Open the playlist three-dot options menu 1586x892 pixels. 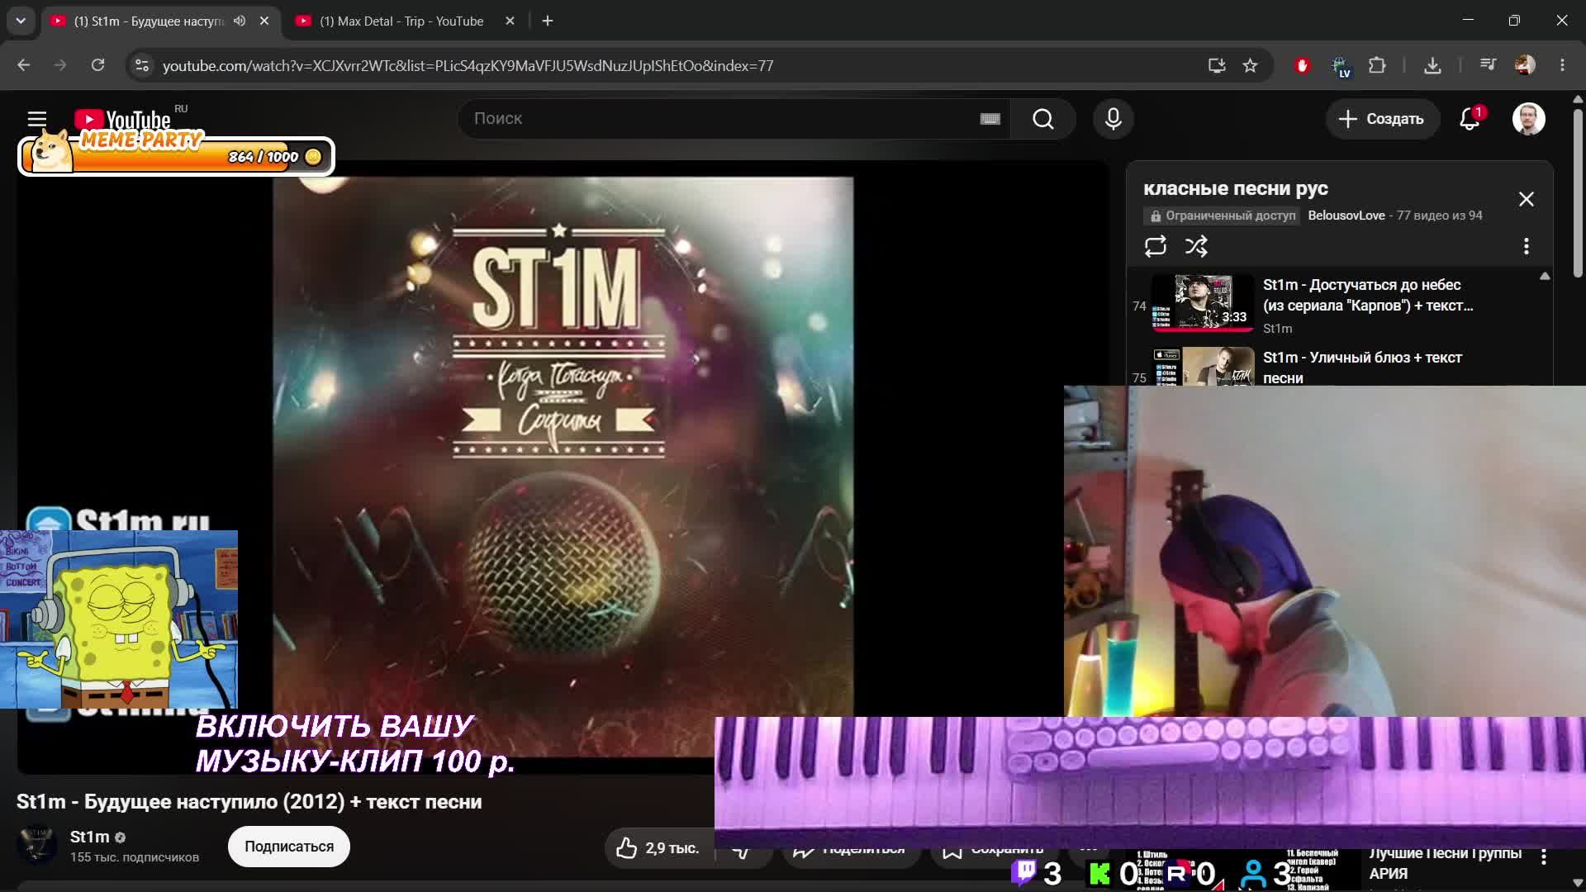pyautogui.click(x=1527, y=246)
